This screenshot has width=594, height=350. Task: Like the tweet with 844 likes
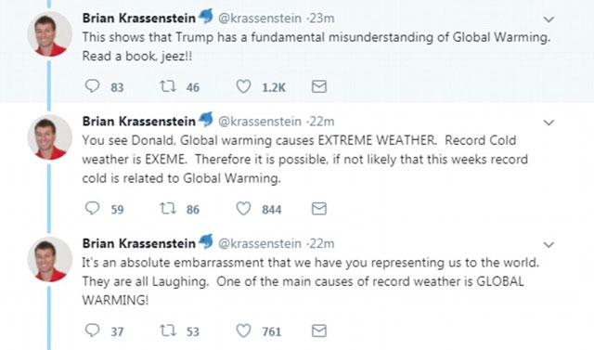point(243,209)
